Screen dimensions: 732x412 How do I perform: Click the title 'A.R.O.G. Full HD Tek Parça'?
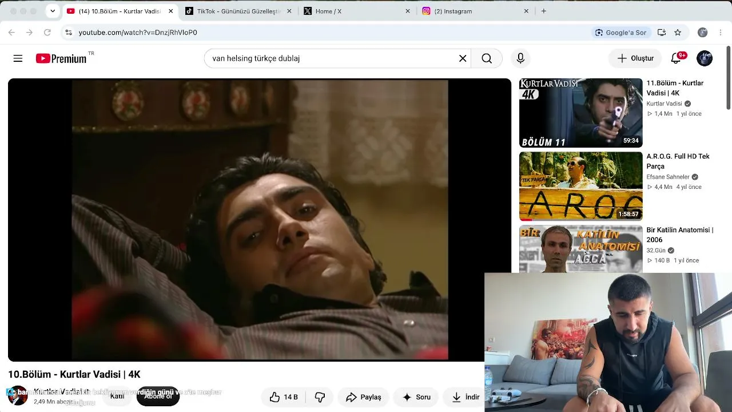[678, 161]
